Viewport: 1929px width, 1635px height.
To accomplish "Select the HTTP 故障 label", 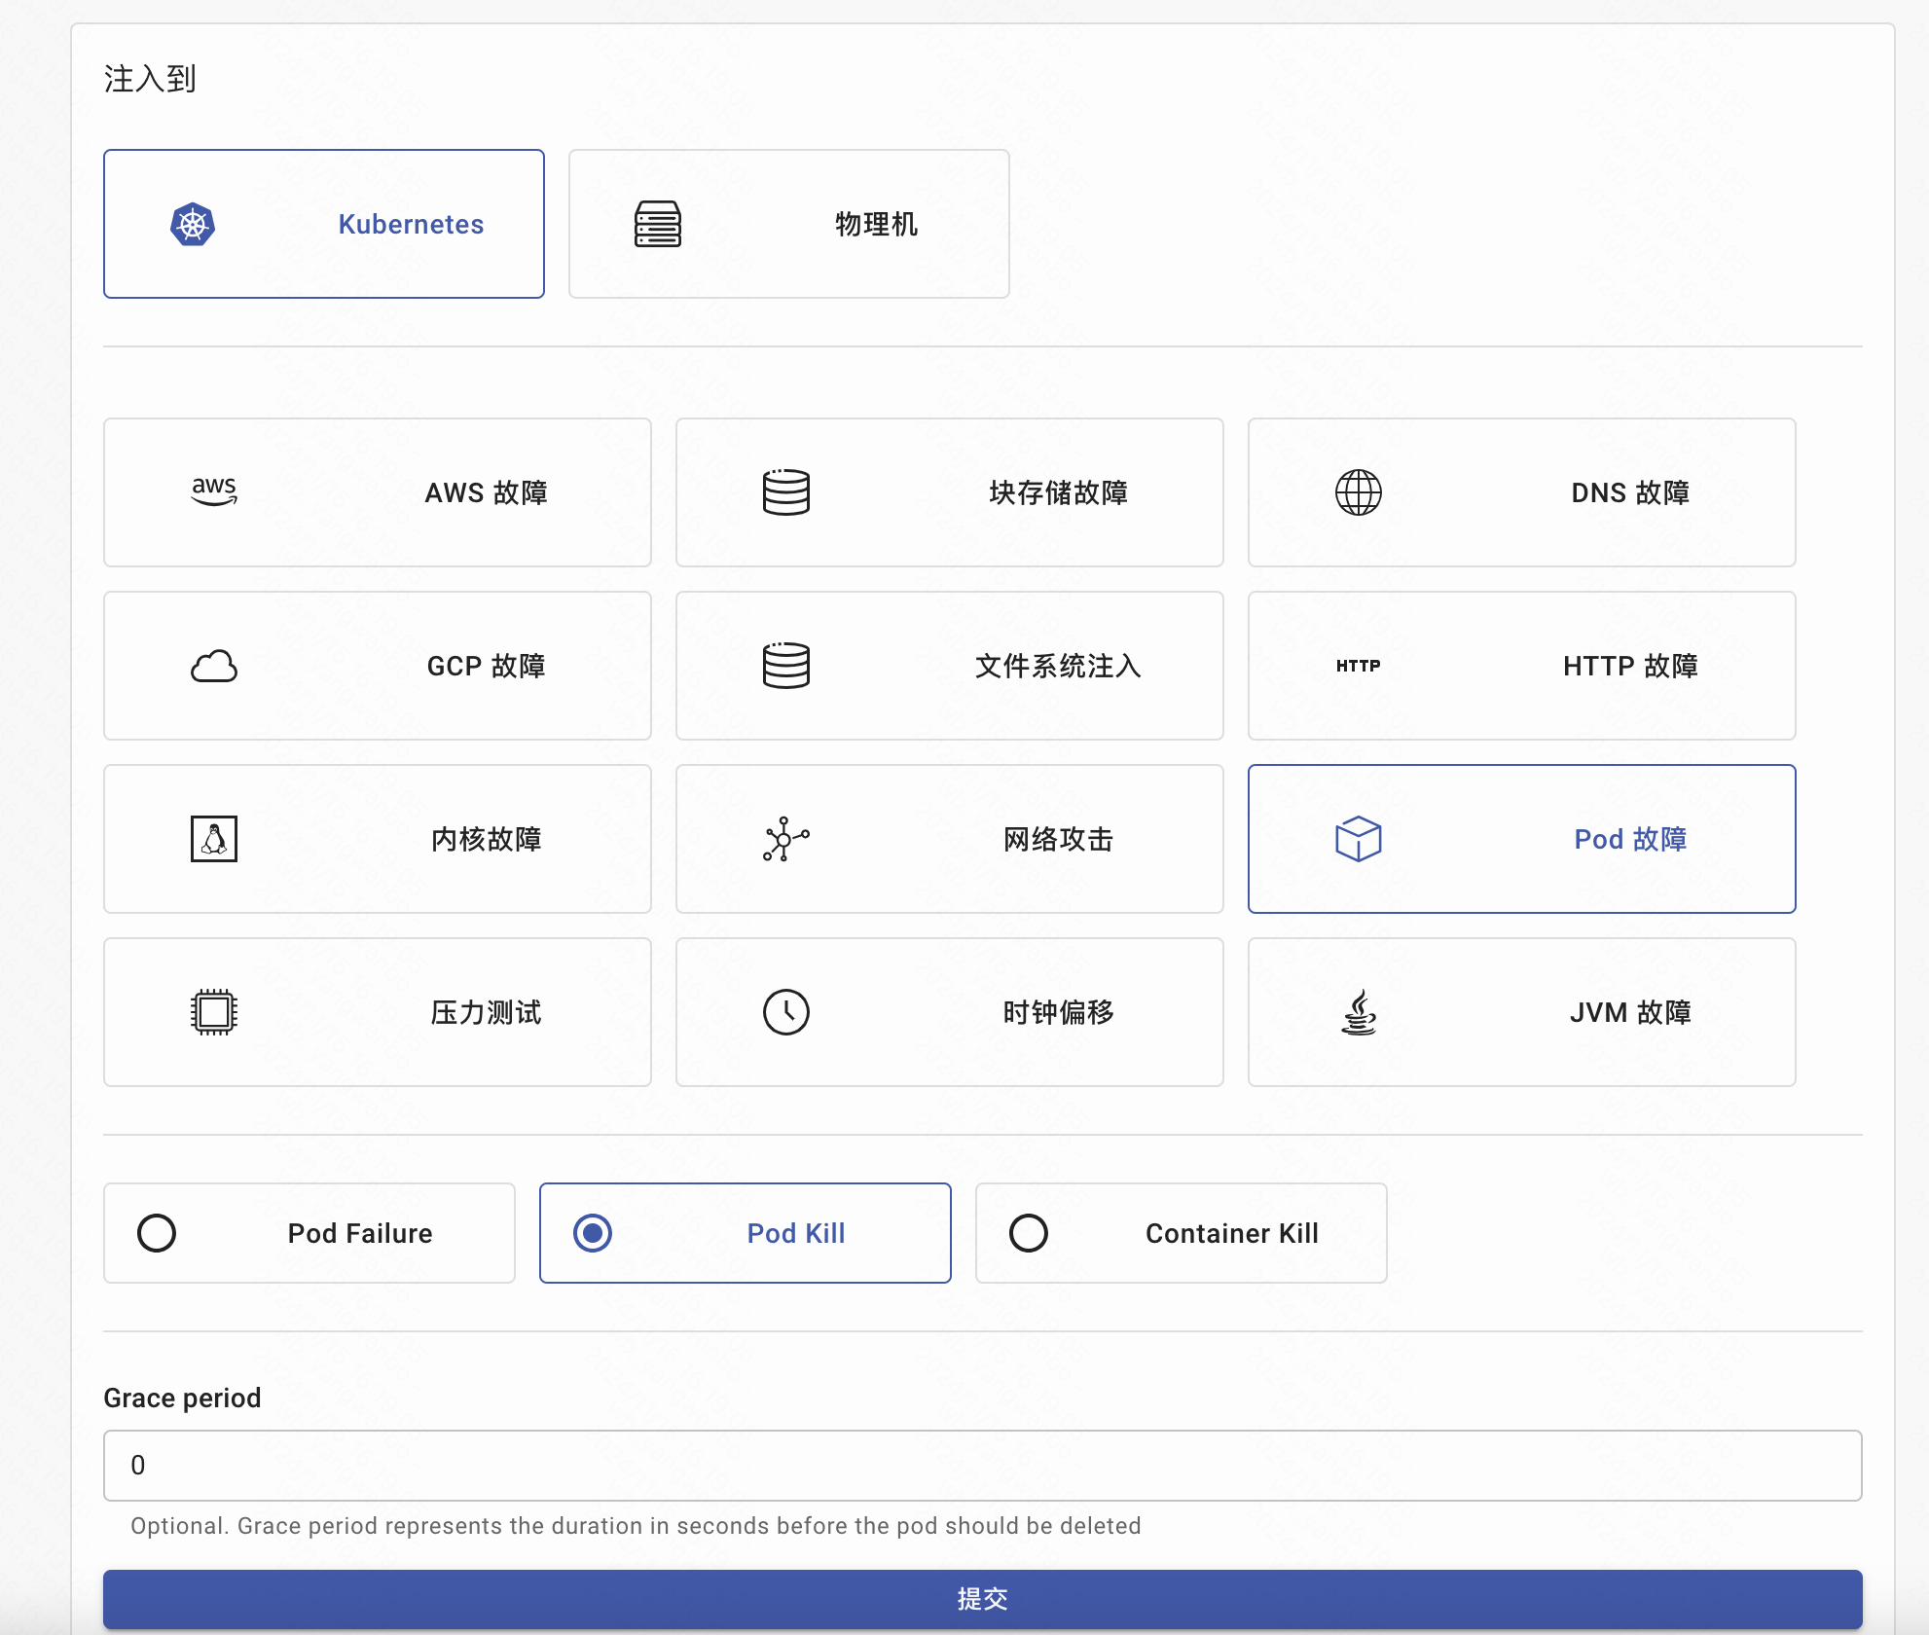I will click(x=1631, y=666).
